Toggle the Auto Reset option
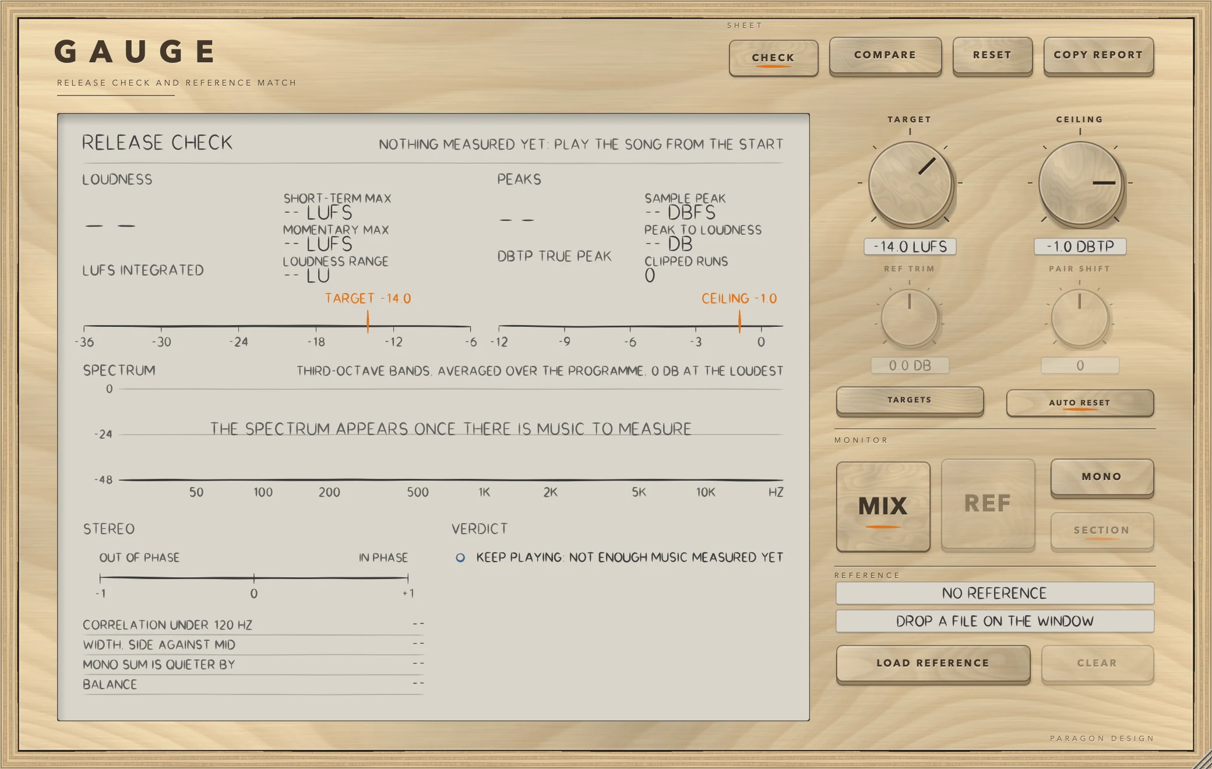 pos(1080,403)
